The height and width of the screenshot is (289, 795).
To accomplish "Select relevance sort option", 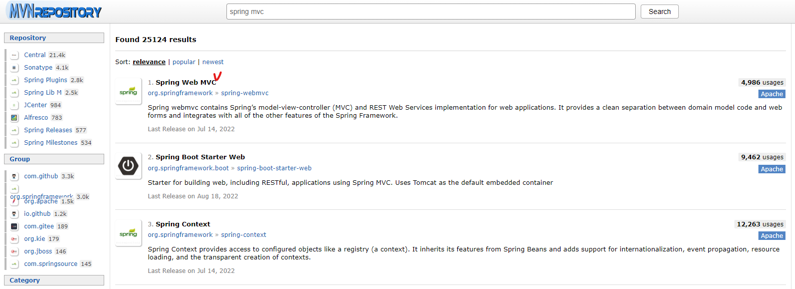I will pos(149,62).
